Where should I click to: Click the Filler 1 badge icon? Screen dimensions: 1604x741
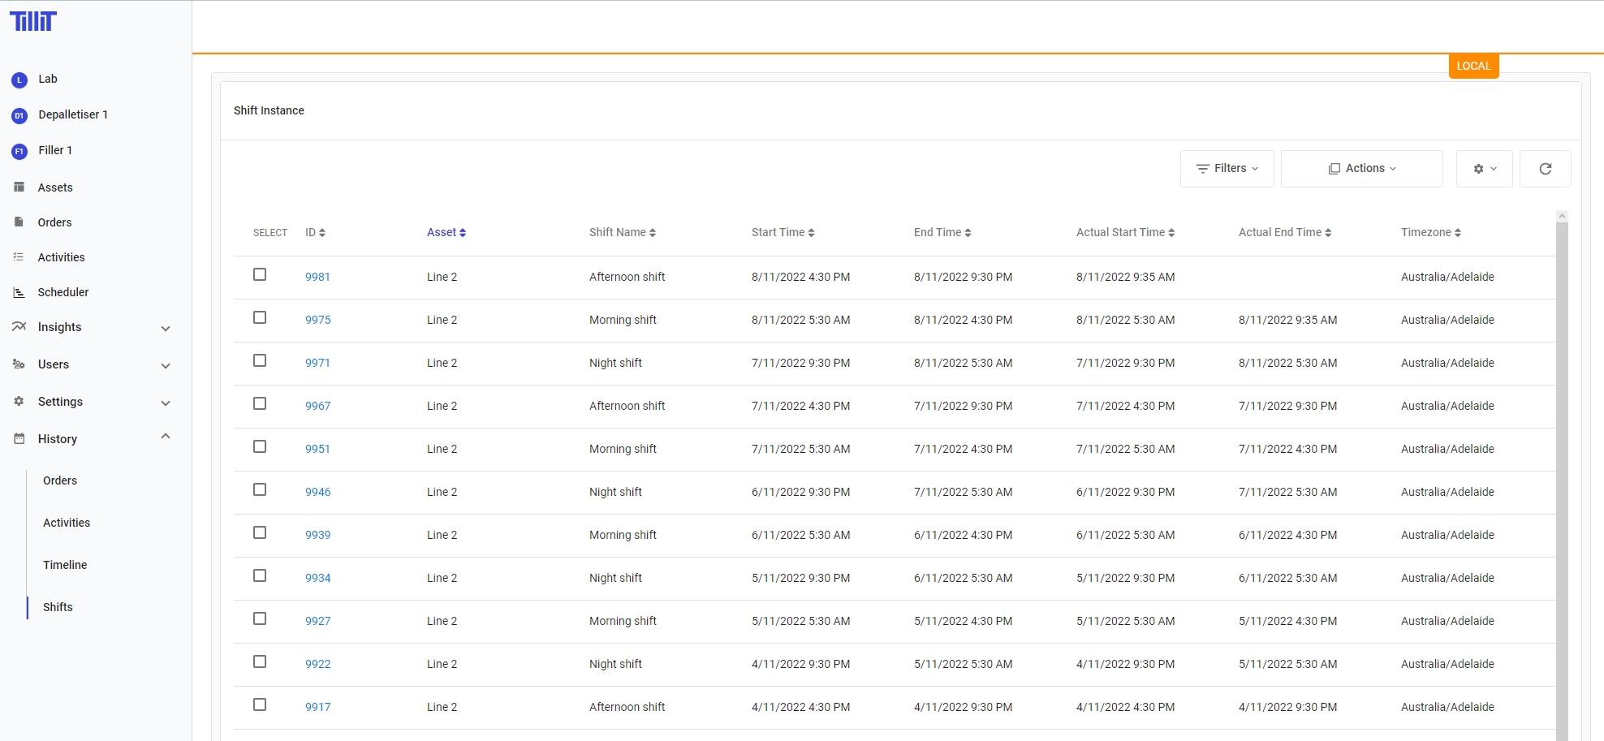pyautogui.click(x=19, y=151)
